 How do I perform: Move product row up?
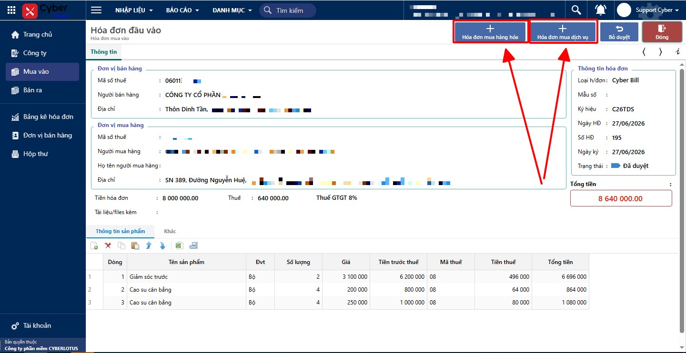click(x=149, y=245)
